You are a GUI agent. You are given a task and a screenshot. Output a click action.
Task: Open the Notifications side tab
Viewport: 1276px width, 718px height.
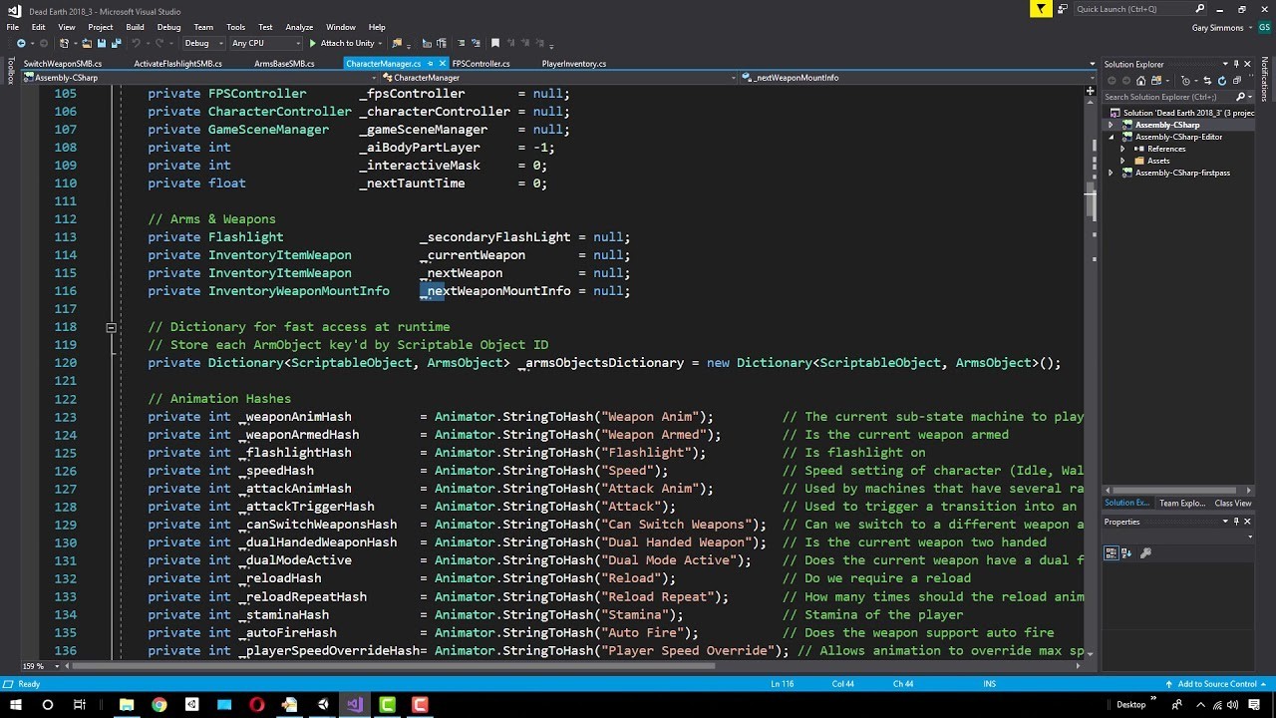pos(1264,80)
